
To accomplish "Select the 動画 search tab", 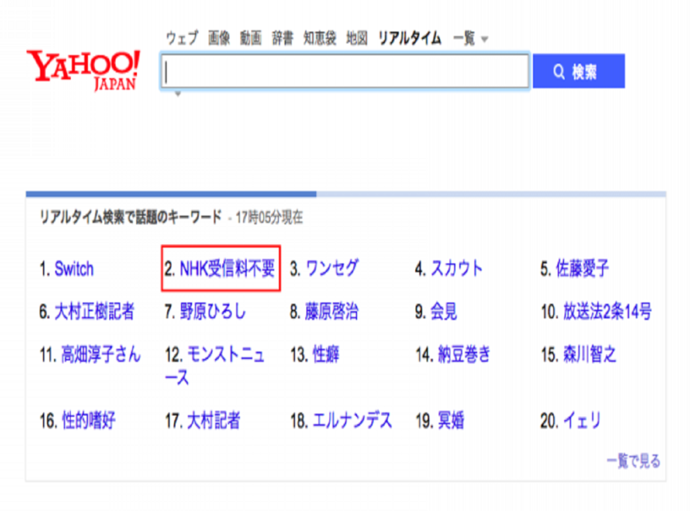I will click(251, 38).
